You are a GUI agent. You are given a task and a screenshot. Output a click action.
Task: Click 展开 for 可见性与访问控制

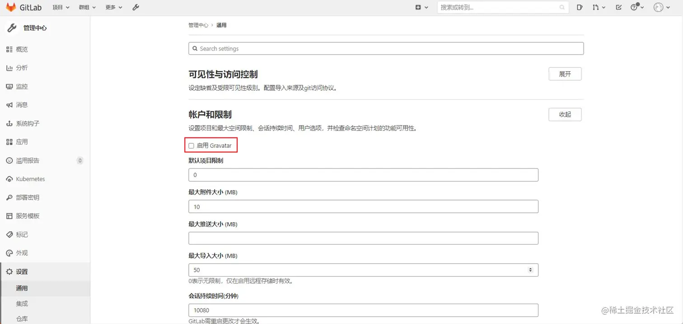tap(565, 74)
